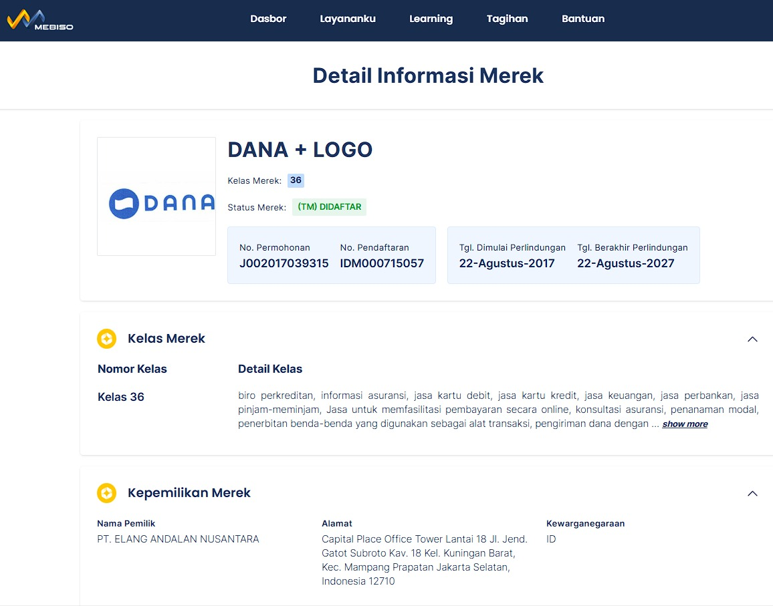Click the Nama Pemilik label
Screen dimensions: 773x606
126,523
